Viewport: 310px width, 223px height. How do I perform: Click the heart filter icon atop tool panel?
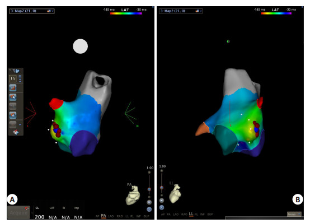point(16,71)
